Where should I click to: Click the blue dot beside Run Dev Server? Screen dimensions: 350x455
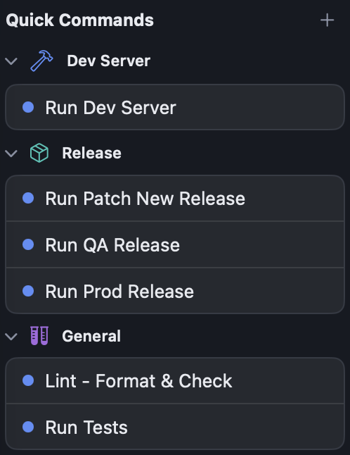[28, 107]
